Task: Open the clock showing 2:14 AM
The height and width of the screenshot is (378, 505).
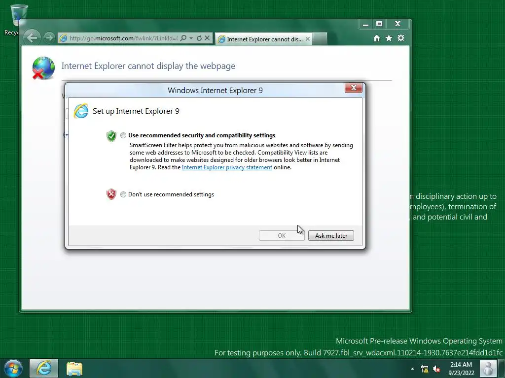Action: coord(461,369)
